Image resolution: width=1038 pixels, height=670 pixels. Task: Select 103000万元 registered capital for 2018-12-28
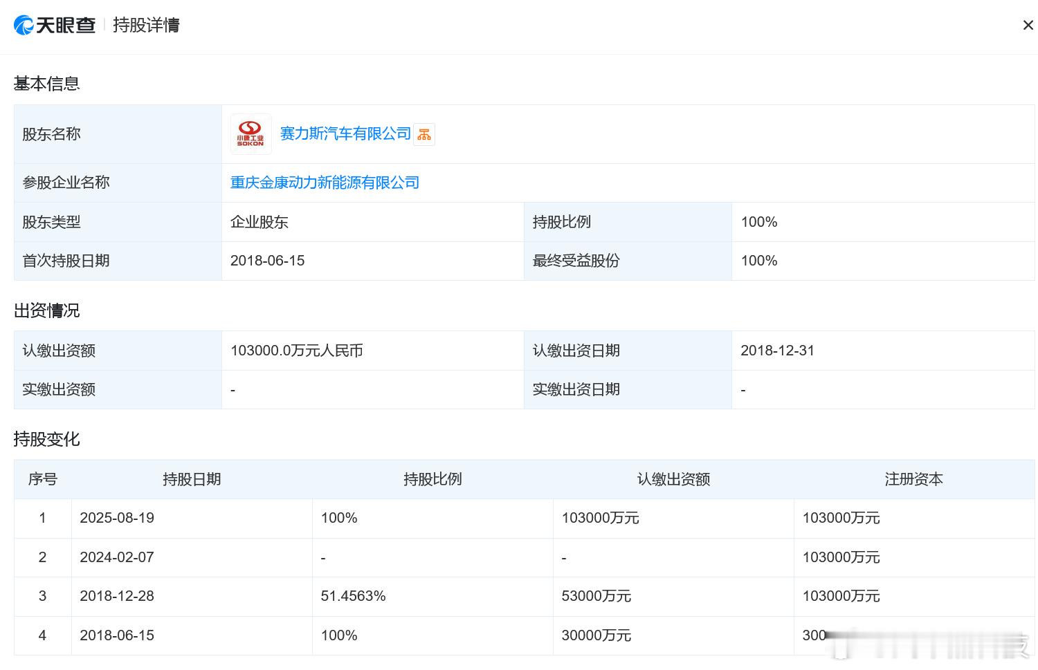(x=841, y=596)
